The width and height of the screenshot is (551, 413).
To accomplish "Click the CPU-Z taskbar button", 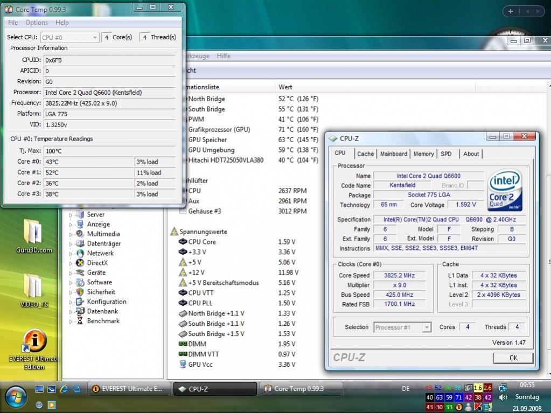I will coord(215,389).
